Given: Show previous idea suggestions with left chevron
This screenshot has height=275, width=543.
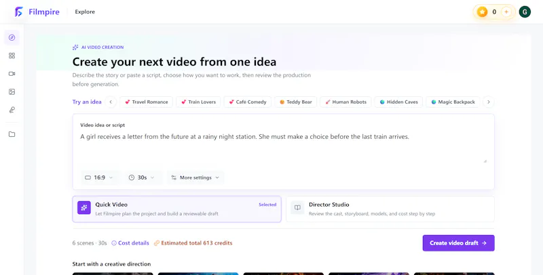Looking at the screenshot, I should [x=111, y=102].
